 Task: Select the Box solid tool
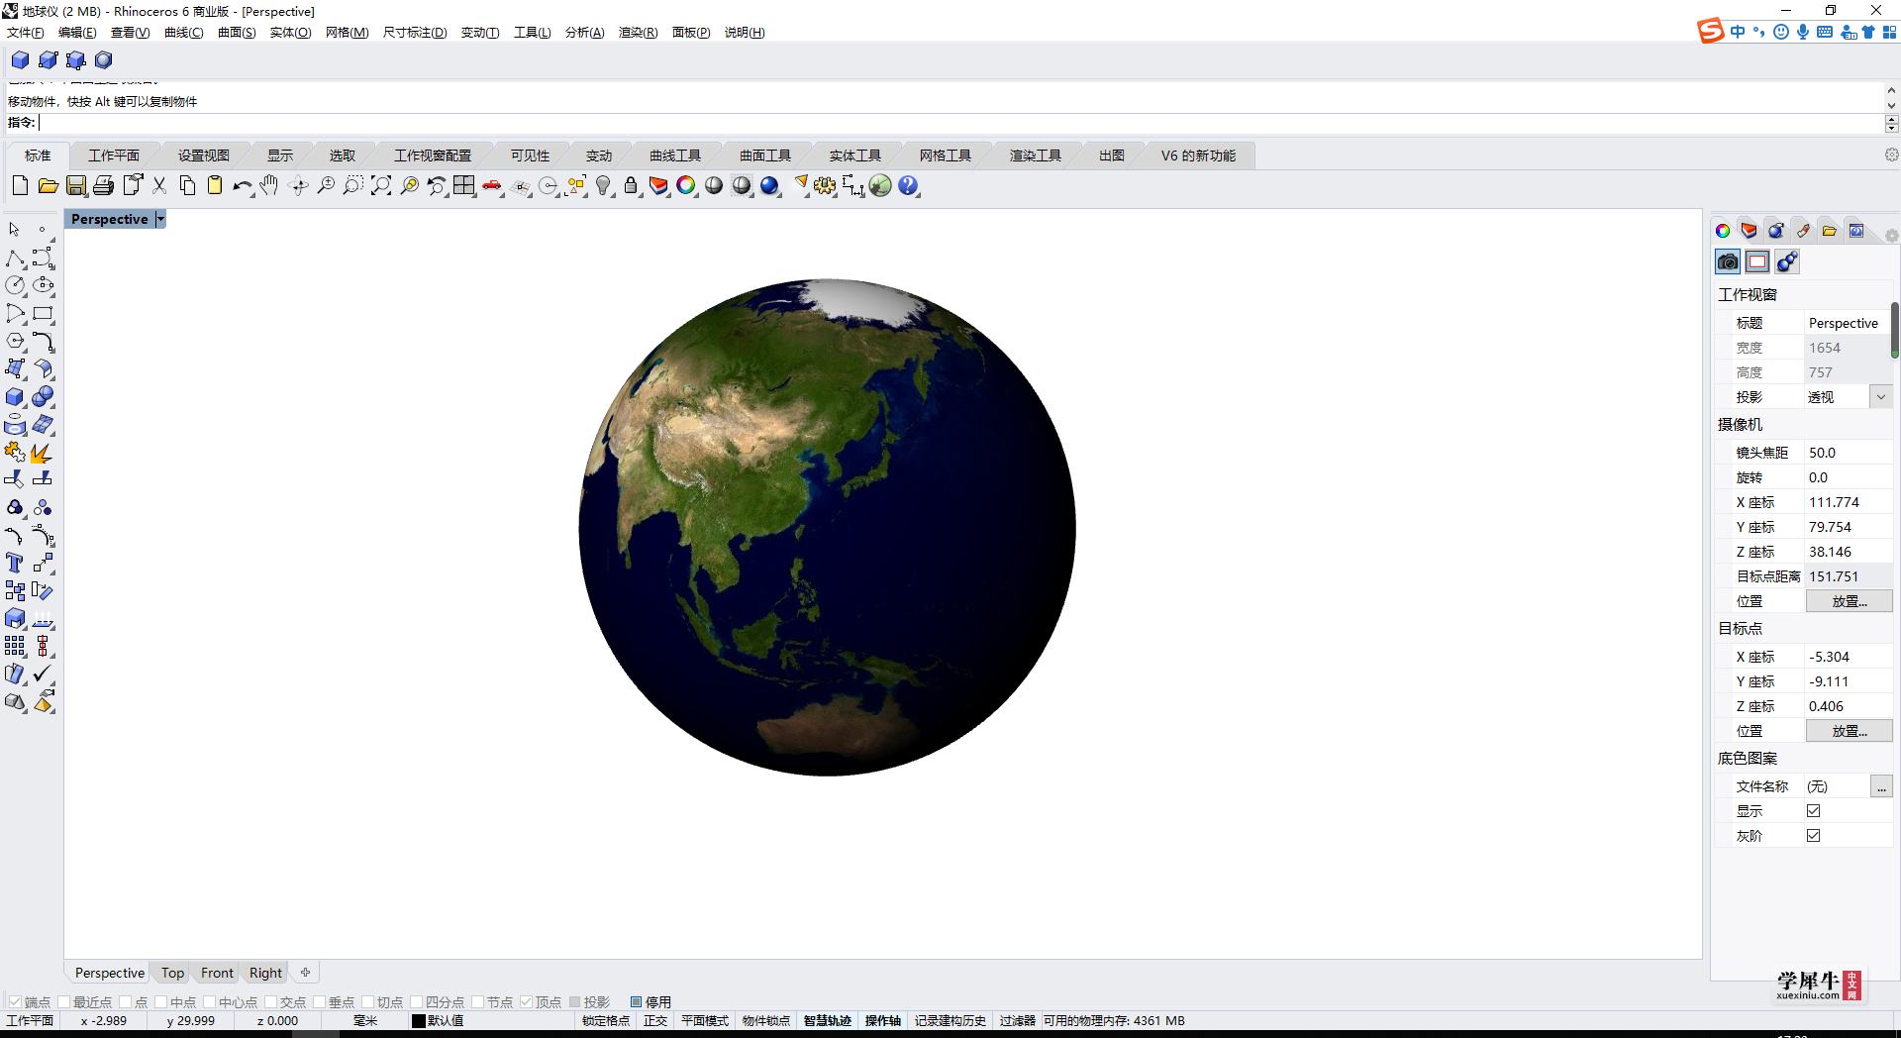pos(15,397)
